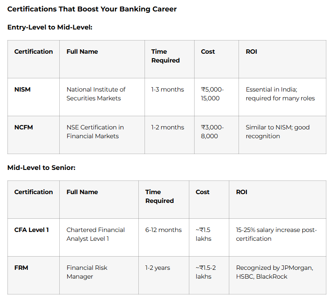The image size is (329, 298).
Task: Click "National Institute of Securities Markets" text
Action: click(x=96, y=94)
